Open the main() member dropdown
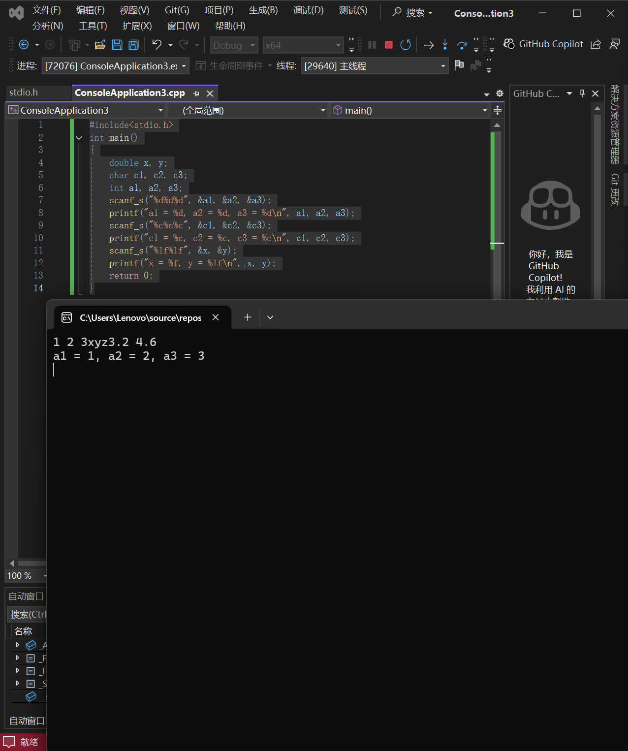This screenshot has height=751, width=628. click(x=409, y=110)
